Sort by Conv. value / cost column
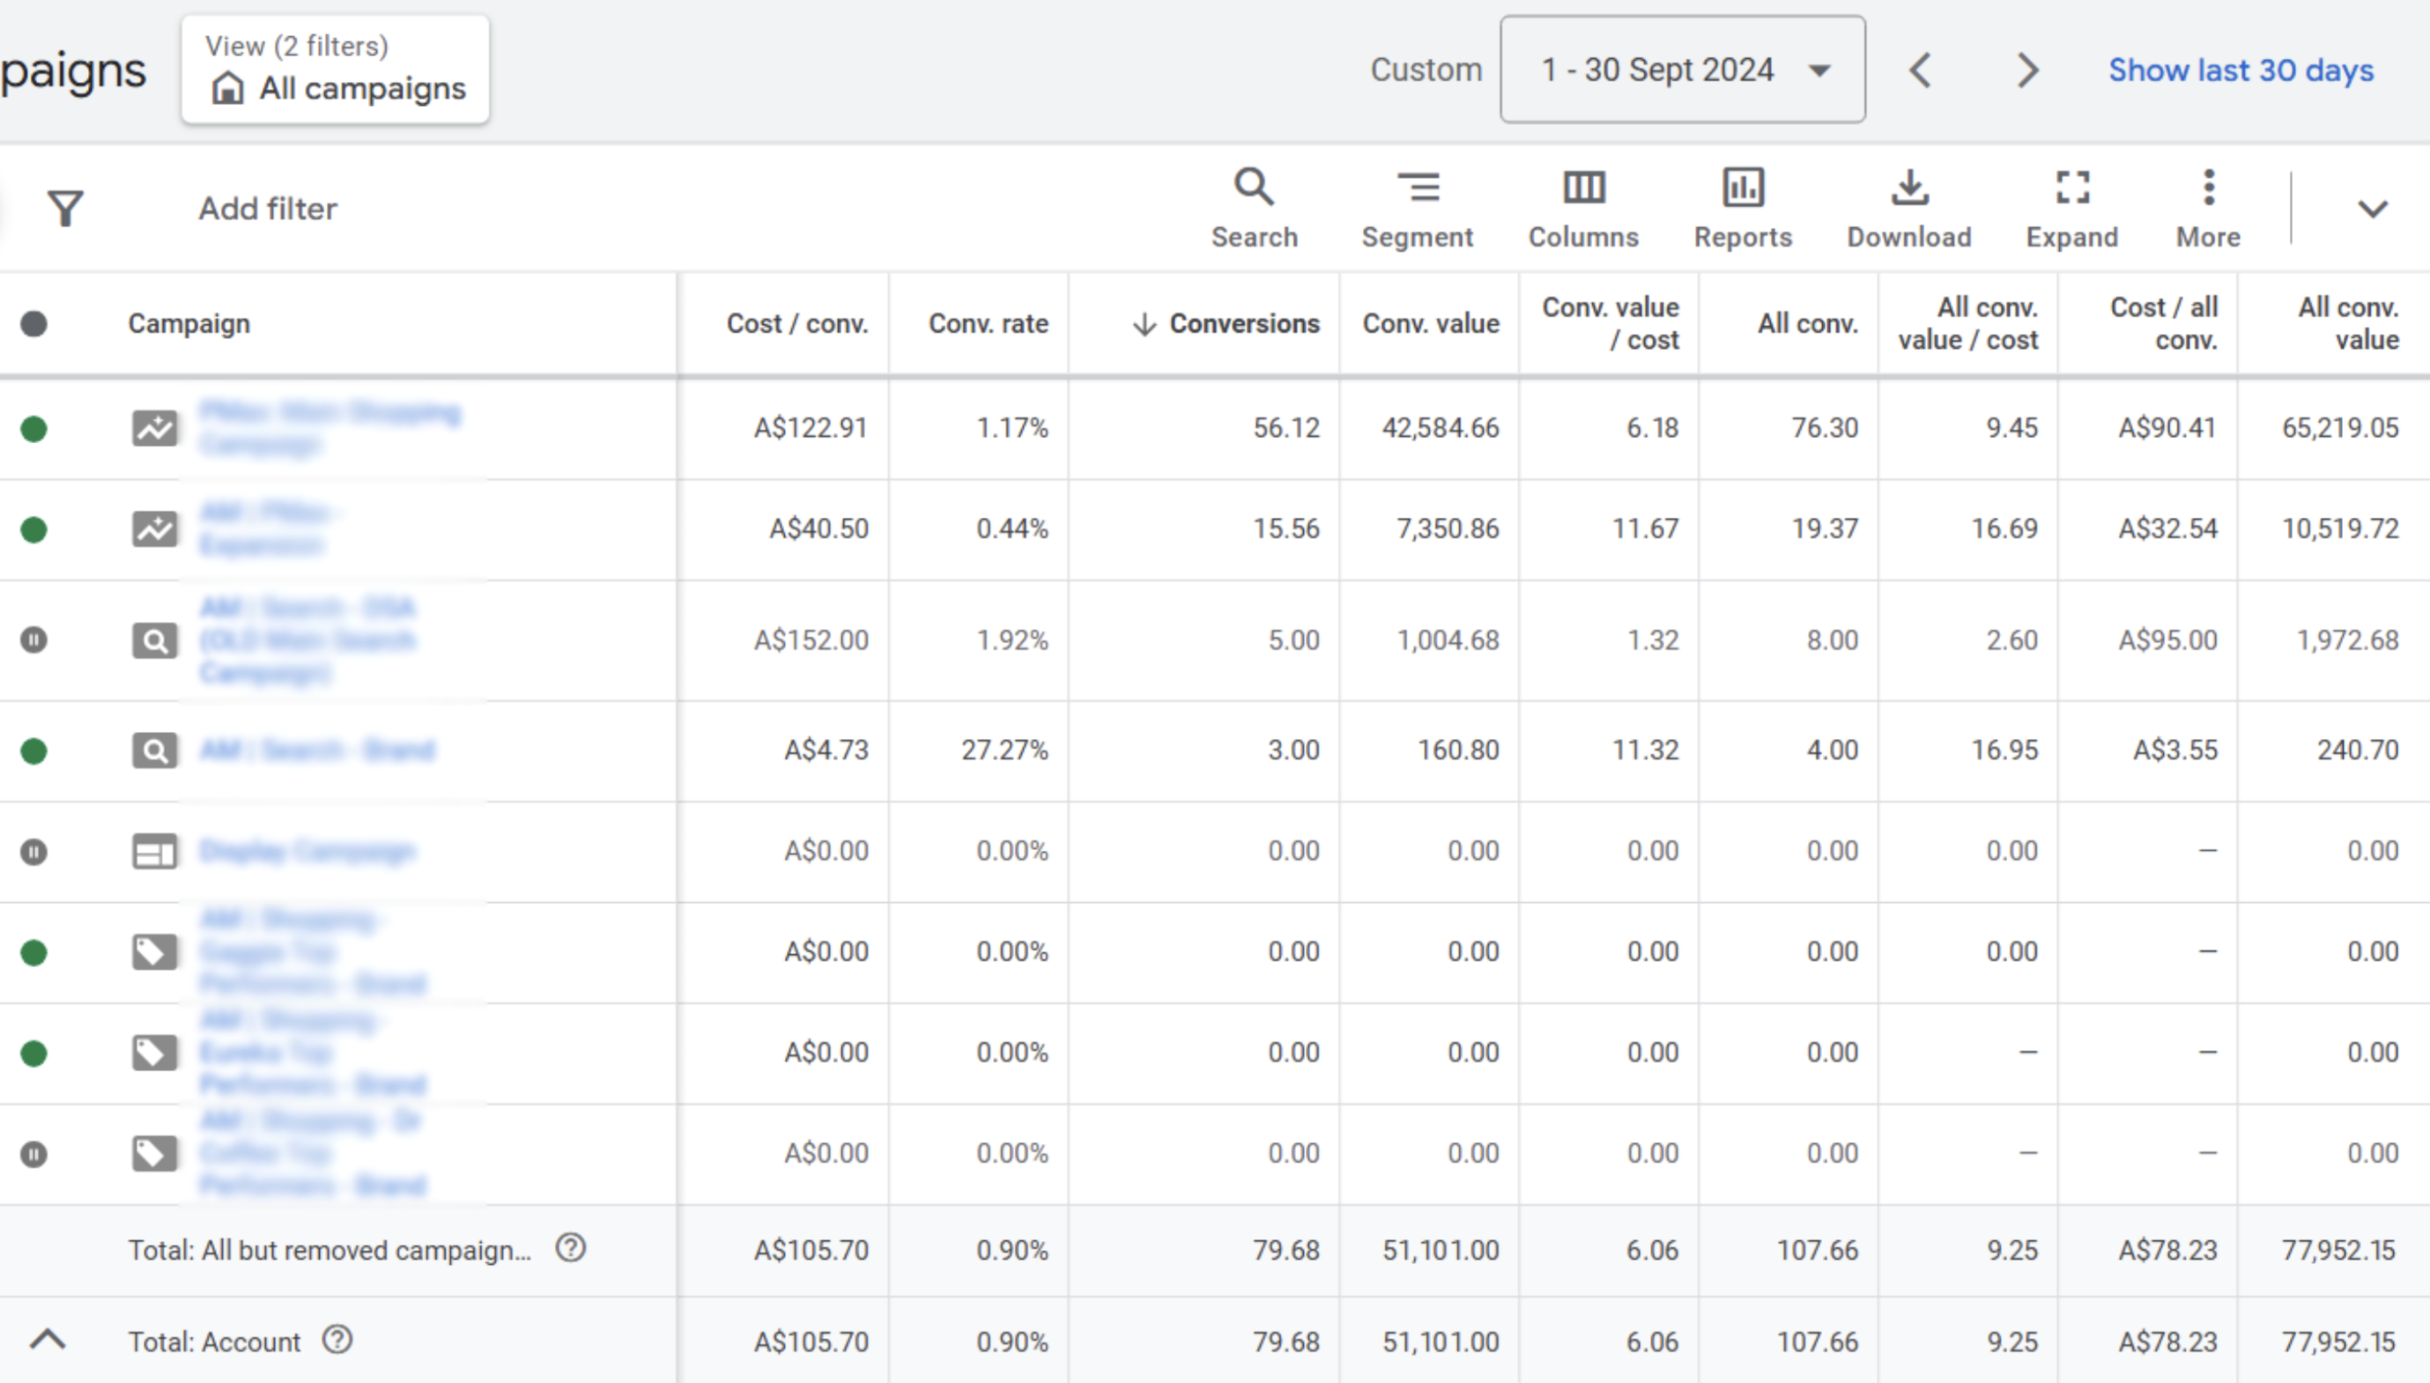 click(1611, 324)
